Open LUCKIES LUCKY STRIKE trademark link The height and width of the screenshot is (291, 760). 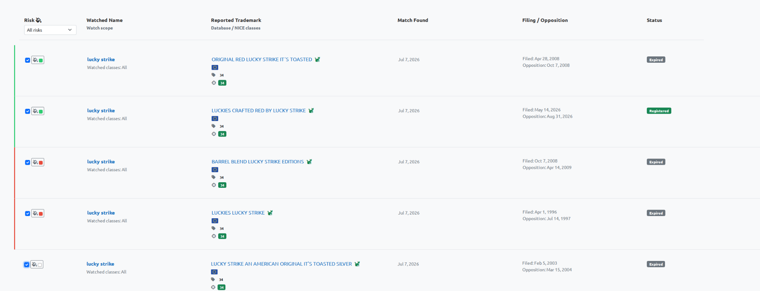pos(238,213)
